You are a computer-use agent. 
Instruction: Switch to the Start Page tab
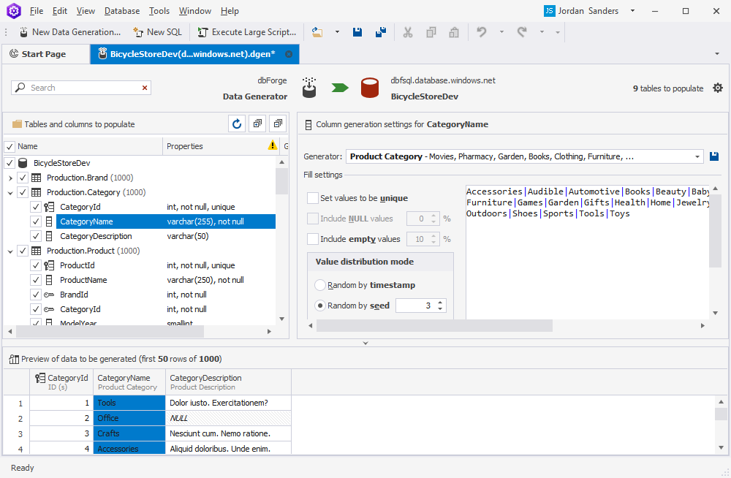click(x=44, y=54)
